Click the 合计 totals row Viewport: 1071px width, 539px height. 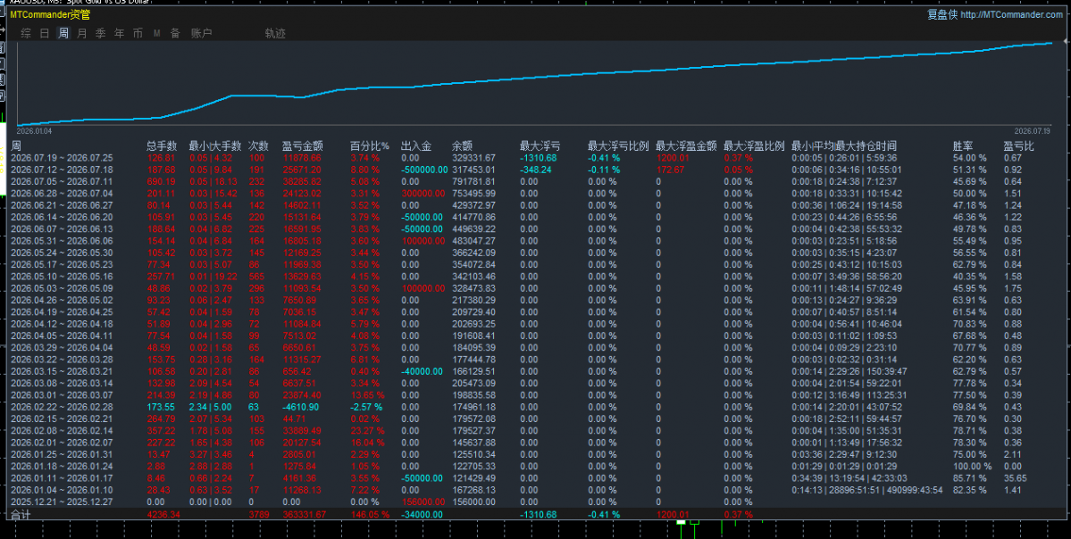531,514
